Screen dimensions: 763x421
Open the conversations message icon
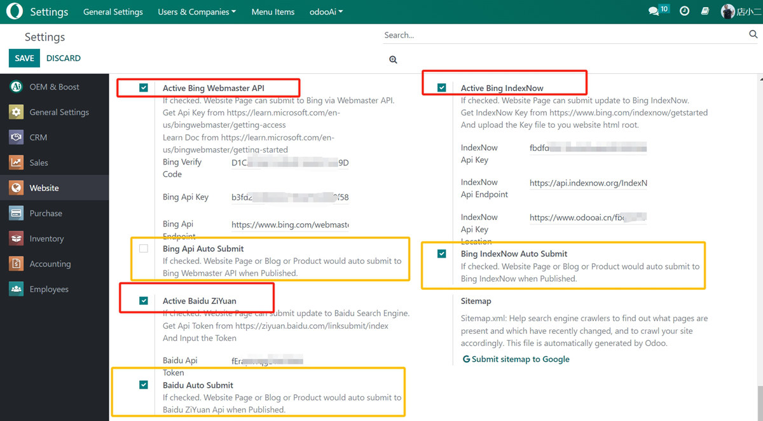[x=654, y=11]
